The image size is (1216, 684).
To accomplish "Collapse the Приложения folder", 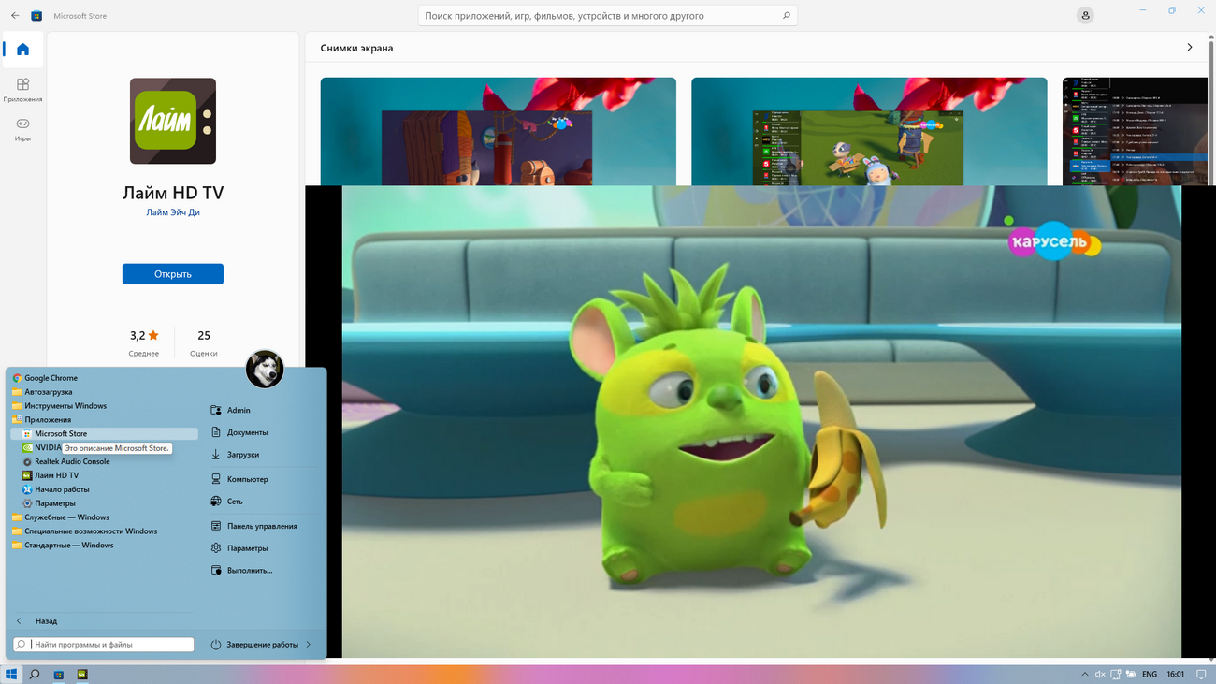I will click(48, 420).
